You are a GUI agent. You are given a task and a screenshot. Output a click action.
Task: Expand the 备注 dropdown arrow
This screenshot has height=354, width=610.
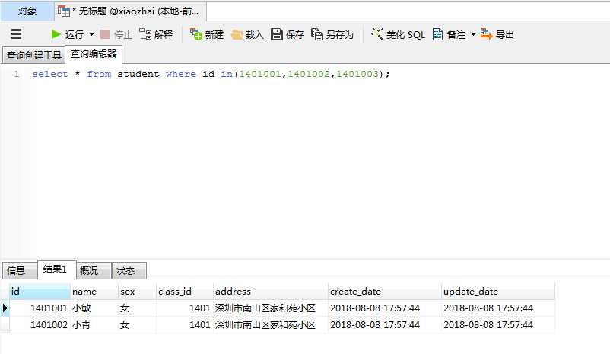(473, 35)
